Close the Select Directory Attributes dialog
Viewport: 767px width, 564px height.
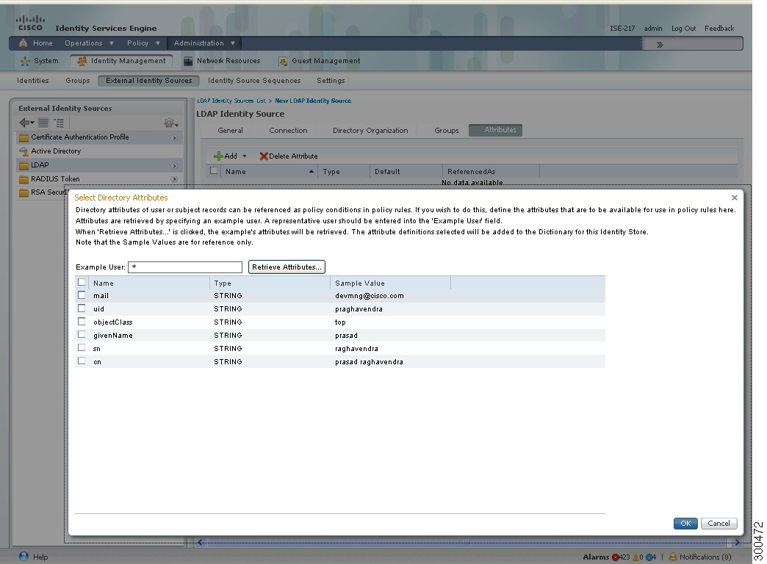[734, 198]
